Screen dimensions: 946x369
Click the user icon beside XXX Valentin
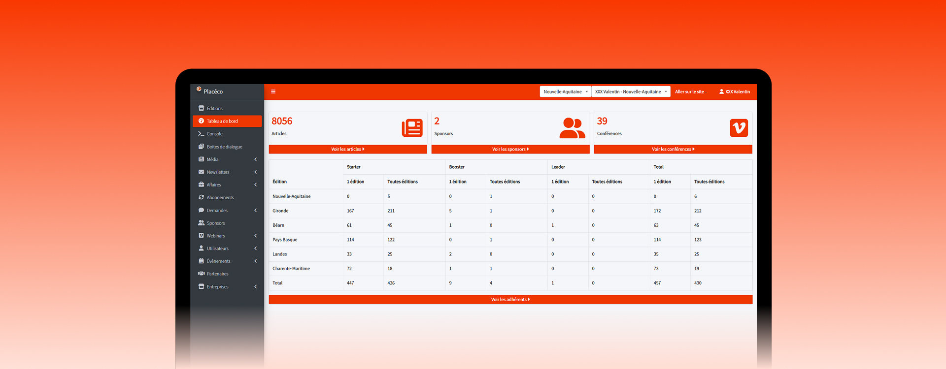(x=721, y=92)
